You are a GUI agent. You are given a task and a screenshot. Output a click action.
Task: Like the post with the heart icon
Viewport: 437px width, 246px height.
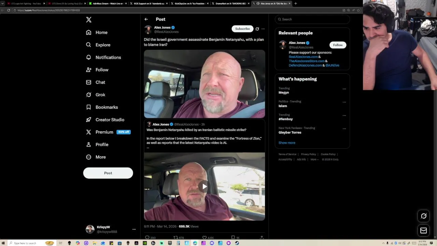pos(205,237)
